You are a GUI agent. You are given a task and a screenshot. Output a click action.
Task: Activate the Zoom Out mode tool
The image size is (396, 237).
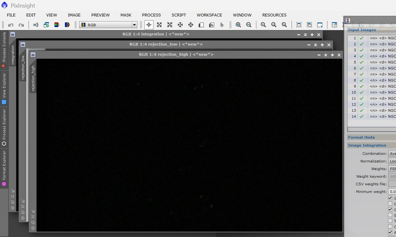(249, 25)
